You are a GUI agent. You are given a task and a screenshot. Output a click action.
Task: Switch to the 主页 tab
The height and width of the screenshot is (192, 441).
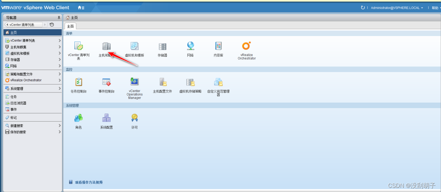71,26
